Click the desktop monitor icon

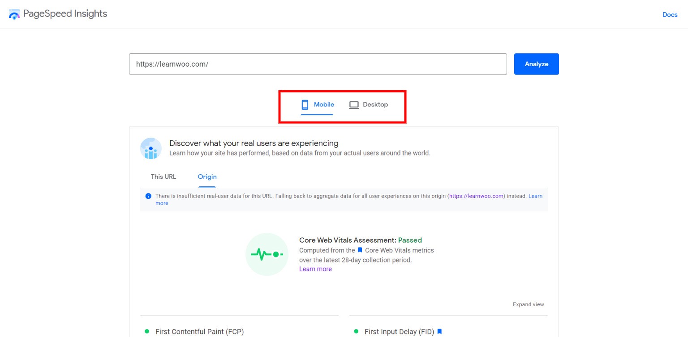point(354,105)
